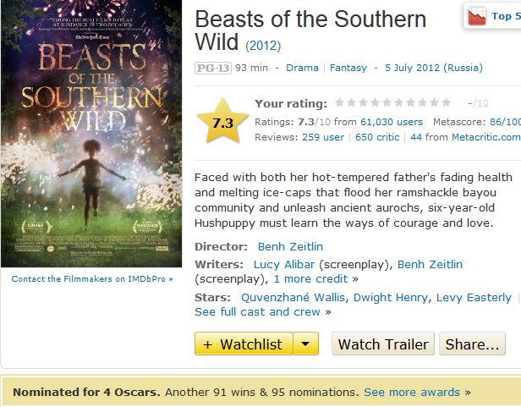Select the Fantasy genre link

(348, 68)
